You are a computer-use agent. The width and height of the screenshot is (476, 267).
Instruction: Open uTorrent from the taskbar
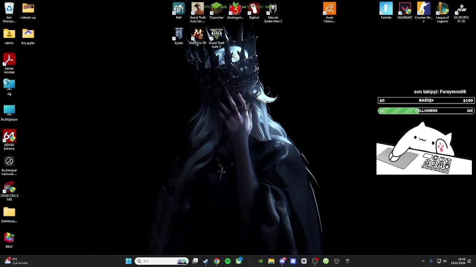(x=326, y=261)
